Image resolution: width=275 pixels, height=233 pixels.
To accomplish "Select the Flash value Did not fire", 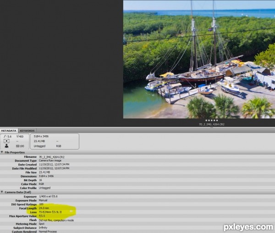I will (x=56, y=220).
